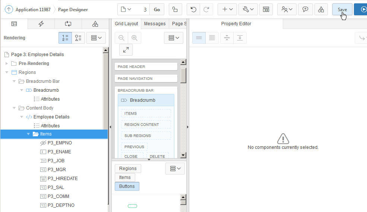Click the Expand layout arrows icon

[126, 50]
